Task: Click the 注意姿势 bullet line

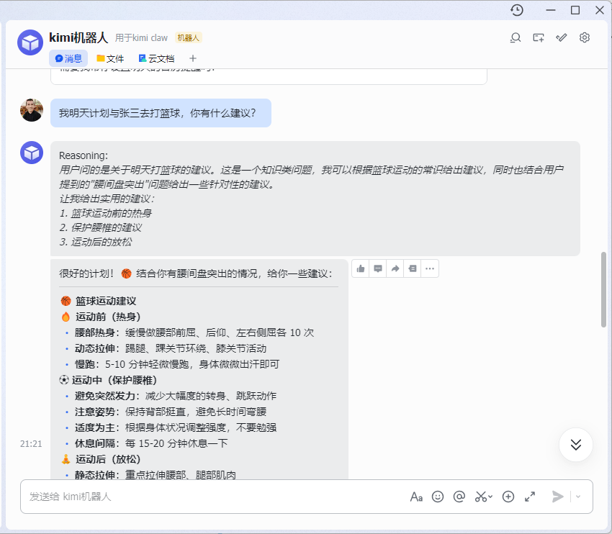Action: click(x=171, y=412)
